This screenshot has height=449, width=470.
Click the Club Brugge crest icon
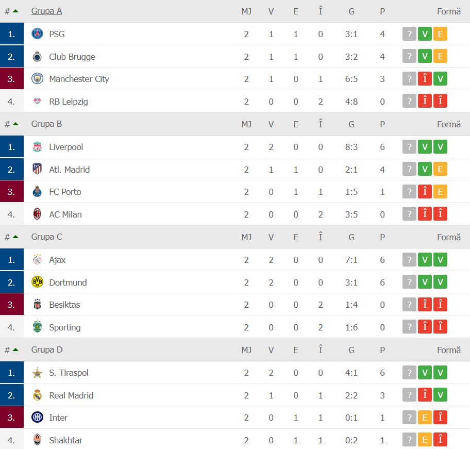(x=37, y=57)
